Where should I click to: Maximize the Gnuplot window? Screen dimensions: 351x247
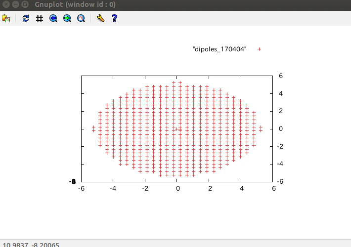click(x=25, y=4)
